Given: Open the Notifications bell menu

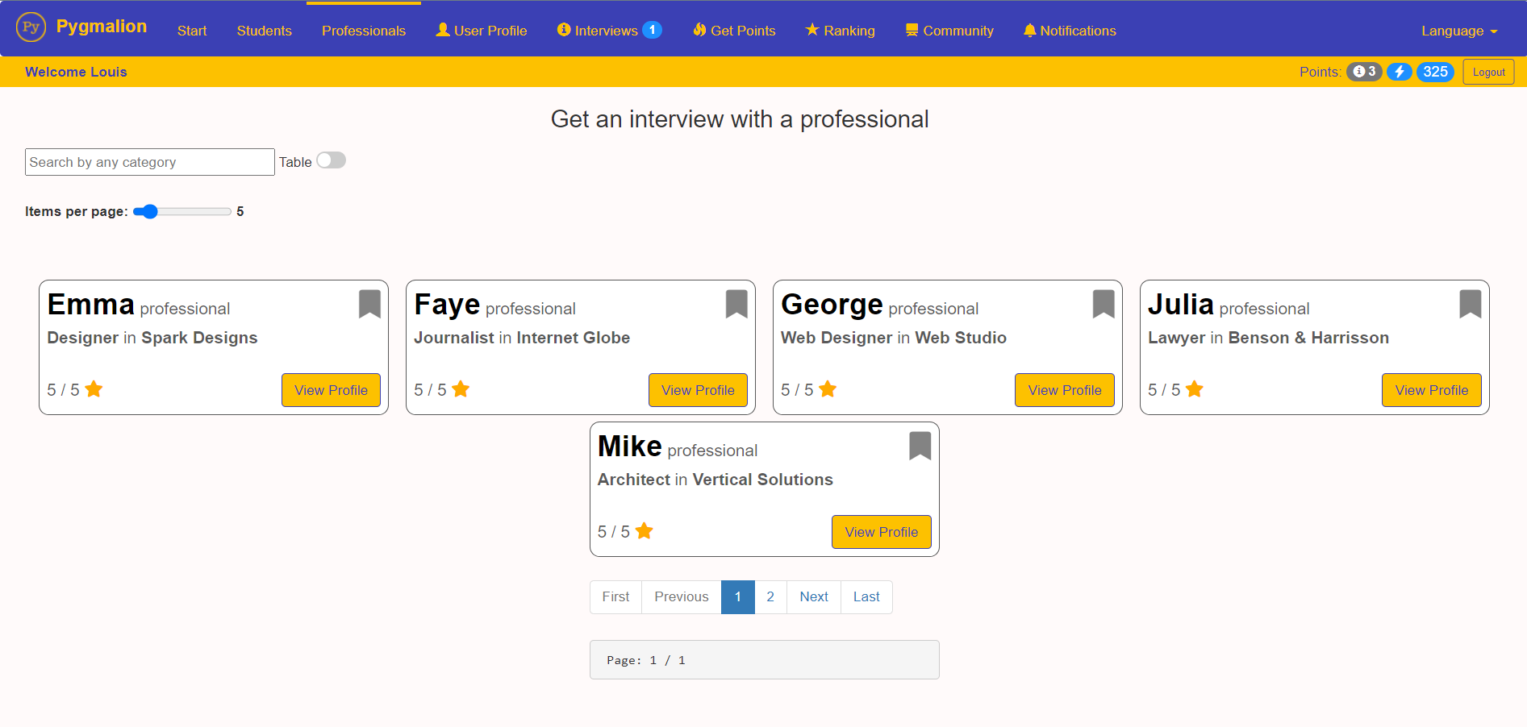Looking at the screenshot, I should tap(1070, 31).
